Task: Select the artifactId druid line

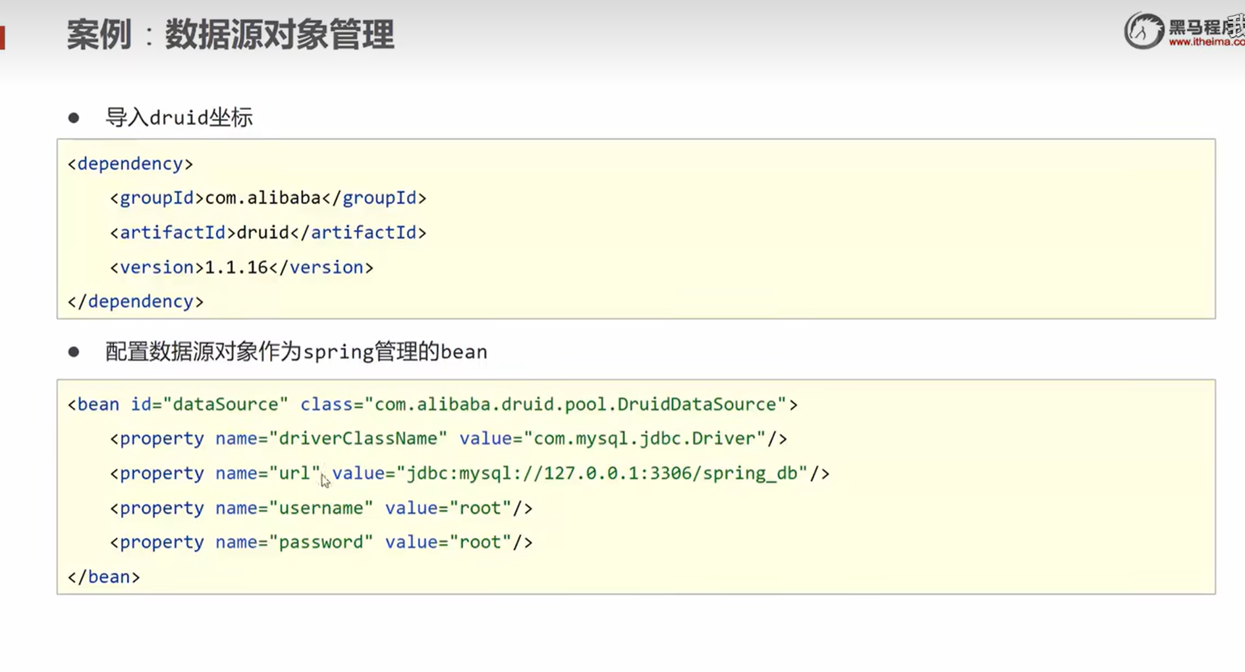Action: 268,233
